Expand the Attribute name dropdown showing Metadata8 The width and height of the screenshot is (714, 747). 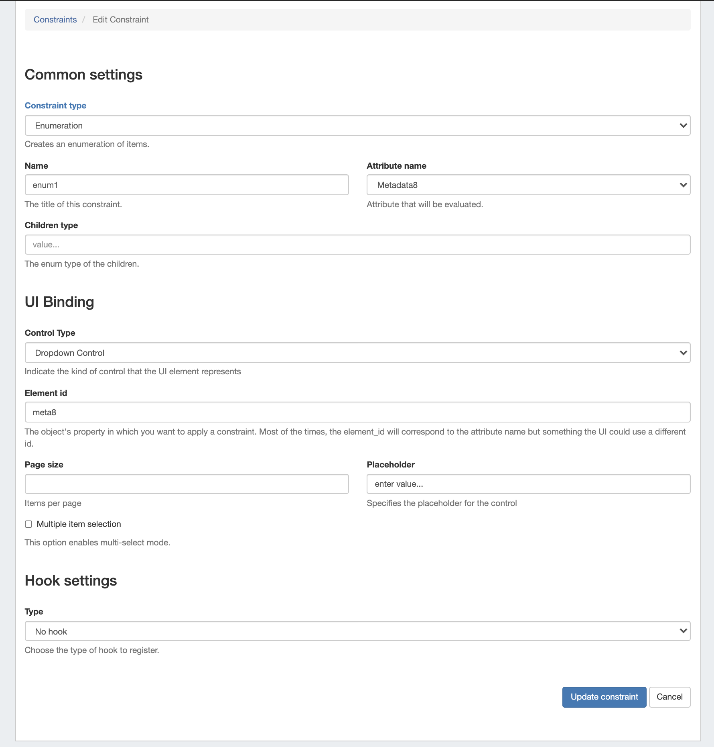tap(528, 185)
